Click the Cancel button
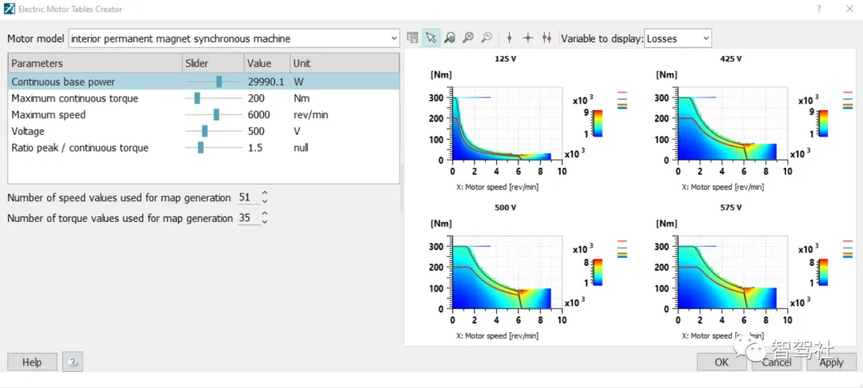The image size is (863, 388). click(x=777, y=362)
